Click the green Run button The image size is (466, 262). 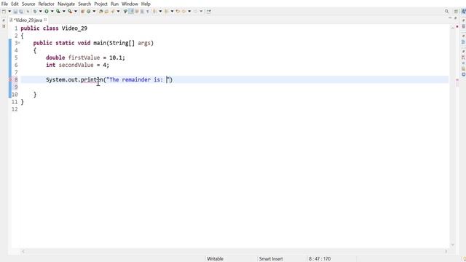[47, 12]
